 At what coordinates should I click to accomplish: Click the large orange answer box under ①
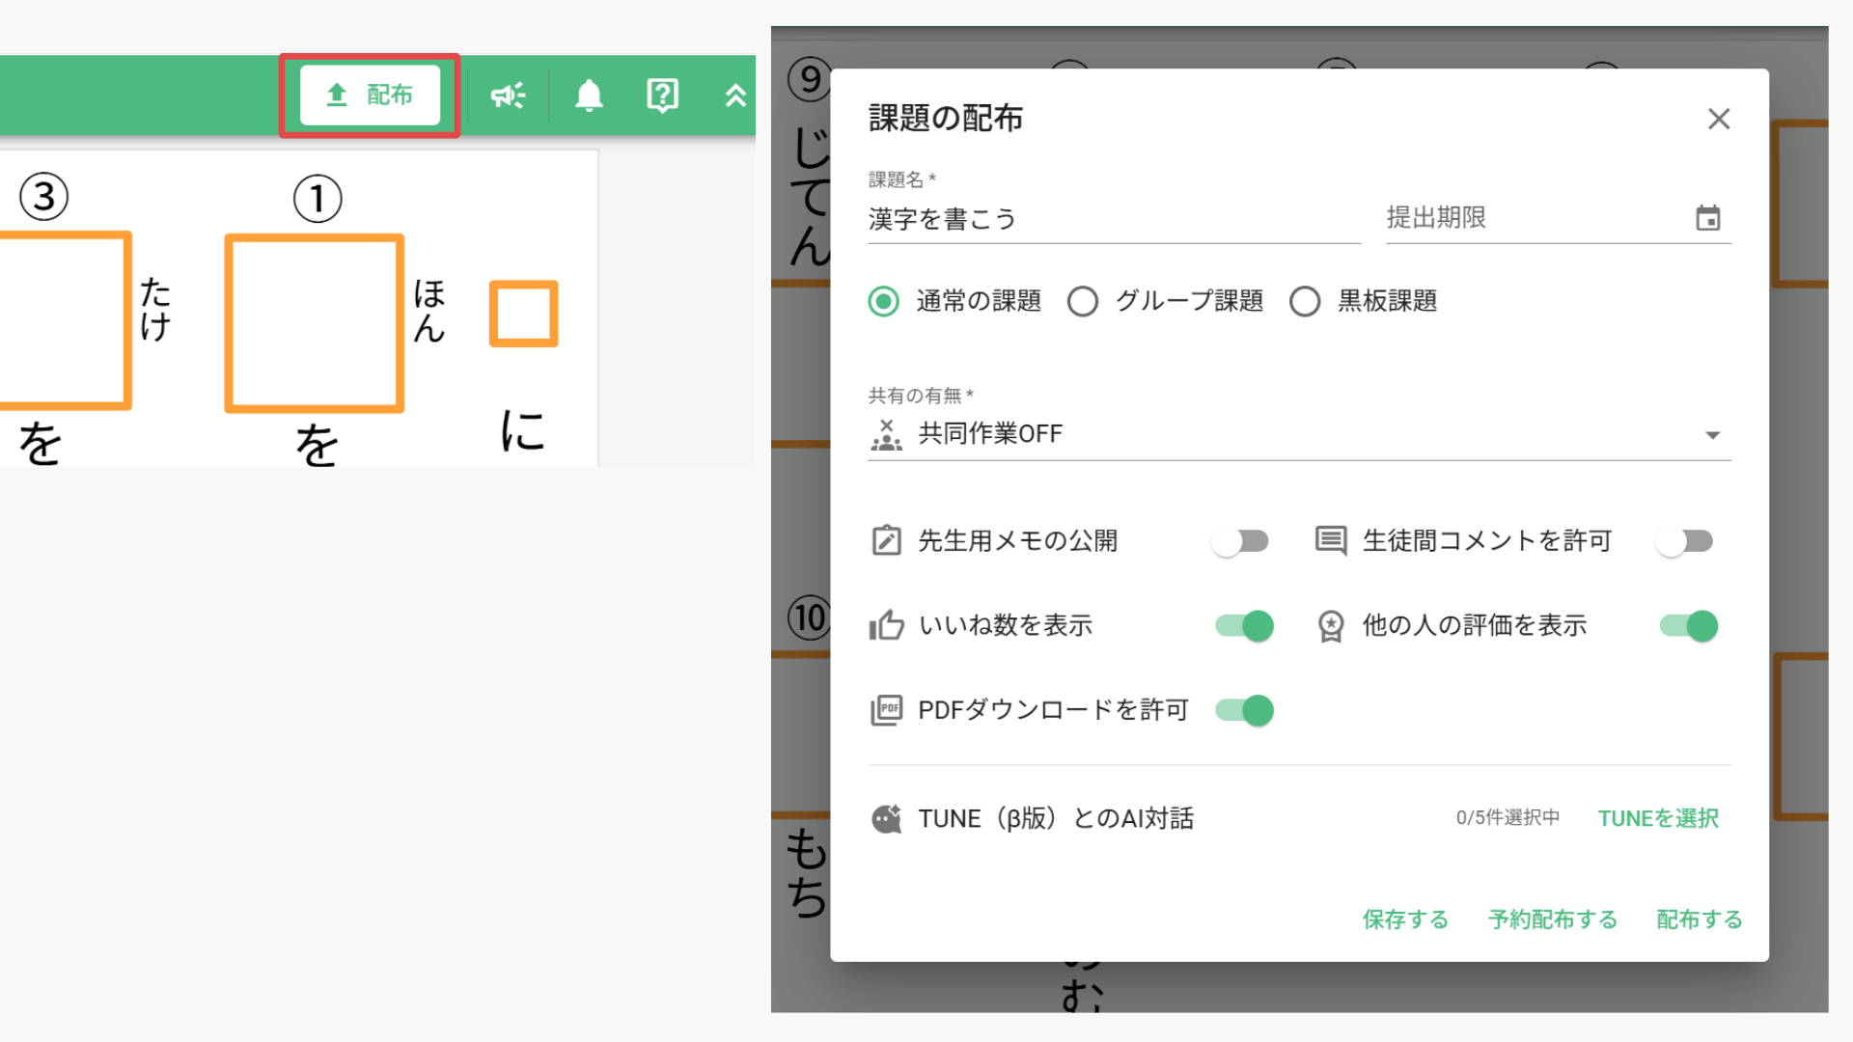[315, 323]
